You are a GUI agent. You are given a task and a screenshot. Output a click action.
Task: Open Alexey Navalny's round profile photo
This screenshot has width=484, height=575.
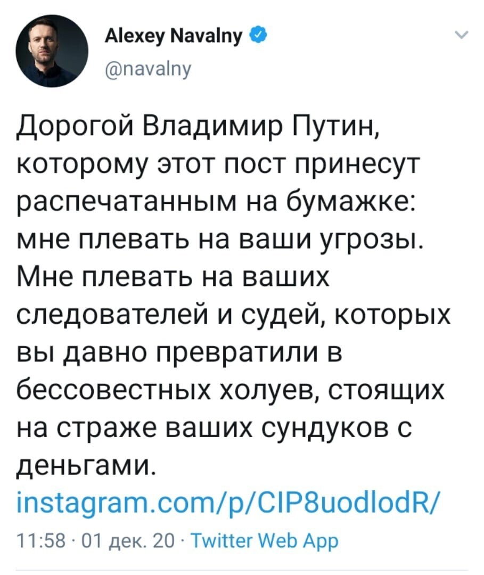coord(52,51)
